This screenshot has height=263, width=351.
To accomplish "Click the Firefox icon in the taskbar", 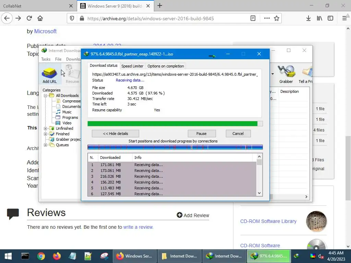I will pos(57,256).
